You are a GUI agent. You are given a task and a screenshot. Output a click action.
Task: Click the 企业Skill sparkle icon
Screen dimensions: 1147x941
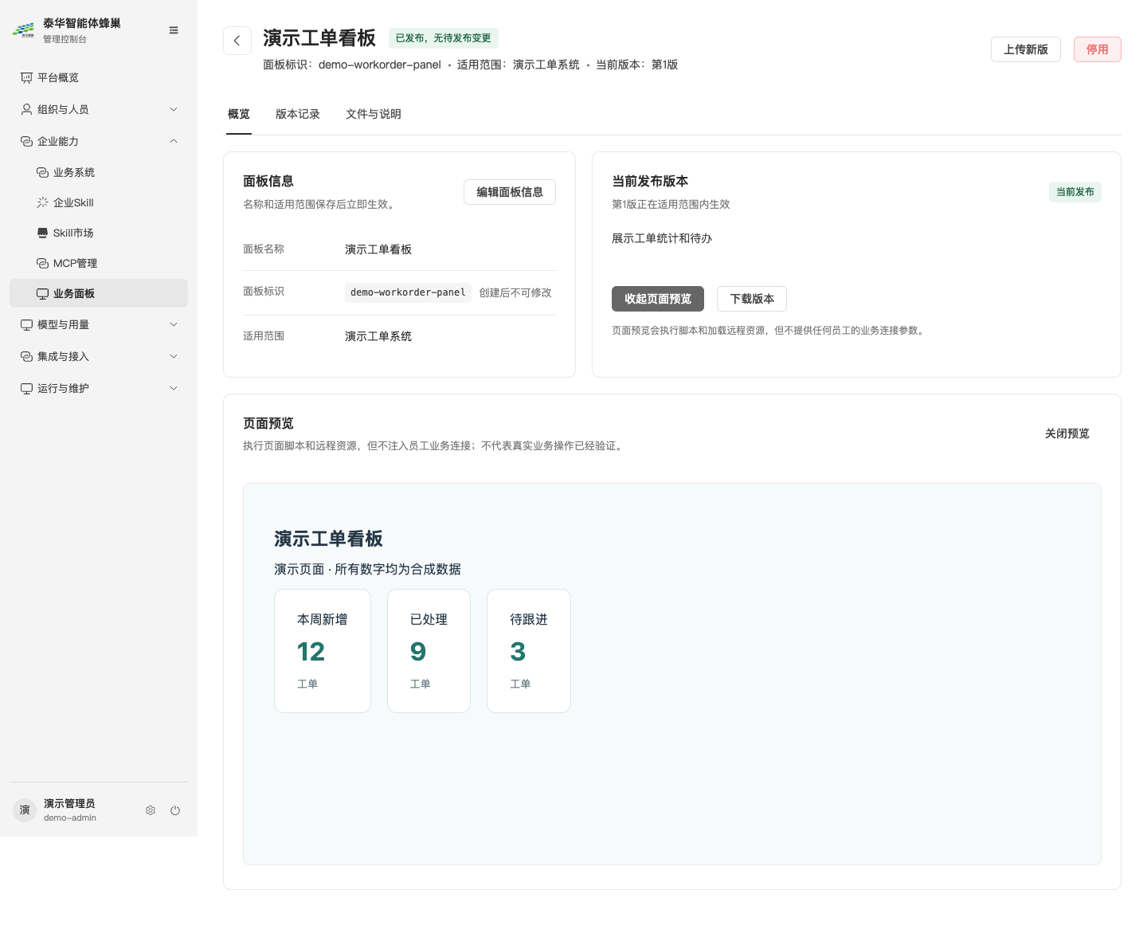(42, 202)
